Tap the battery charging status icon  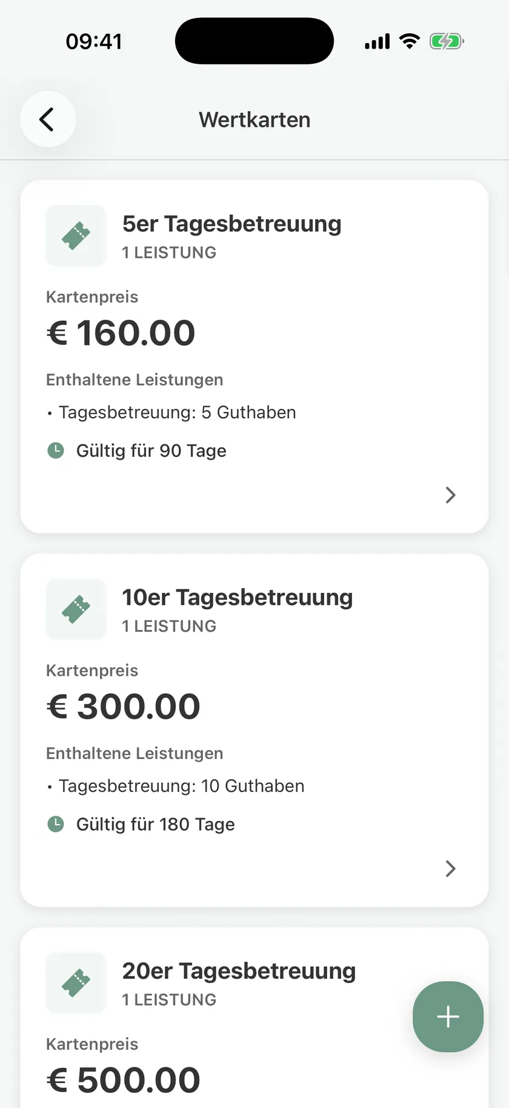447,41
